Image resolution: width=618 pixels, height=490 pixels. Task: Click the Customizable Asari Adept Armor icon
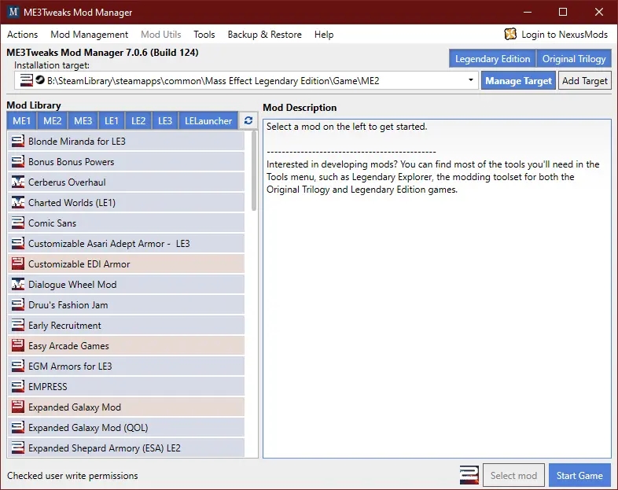click(18, 244)
